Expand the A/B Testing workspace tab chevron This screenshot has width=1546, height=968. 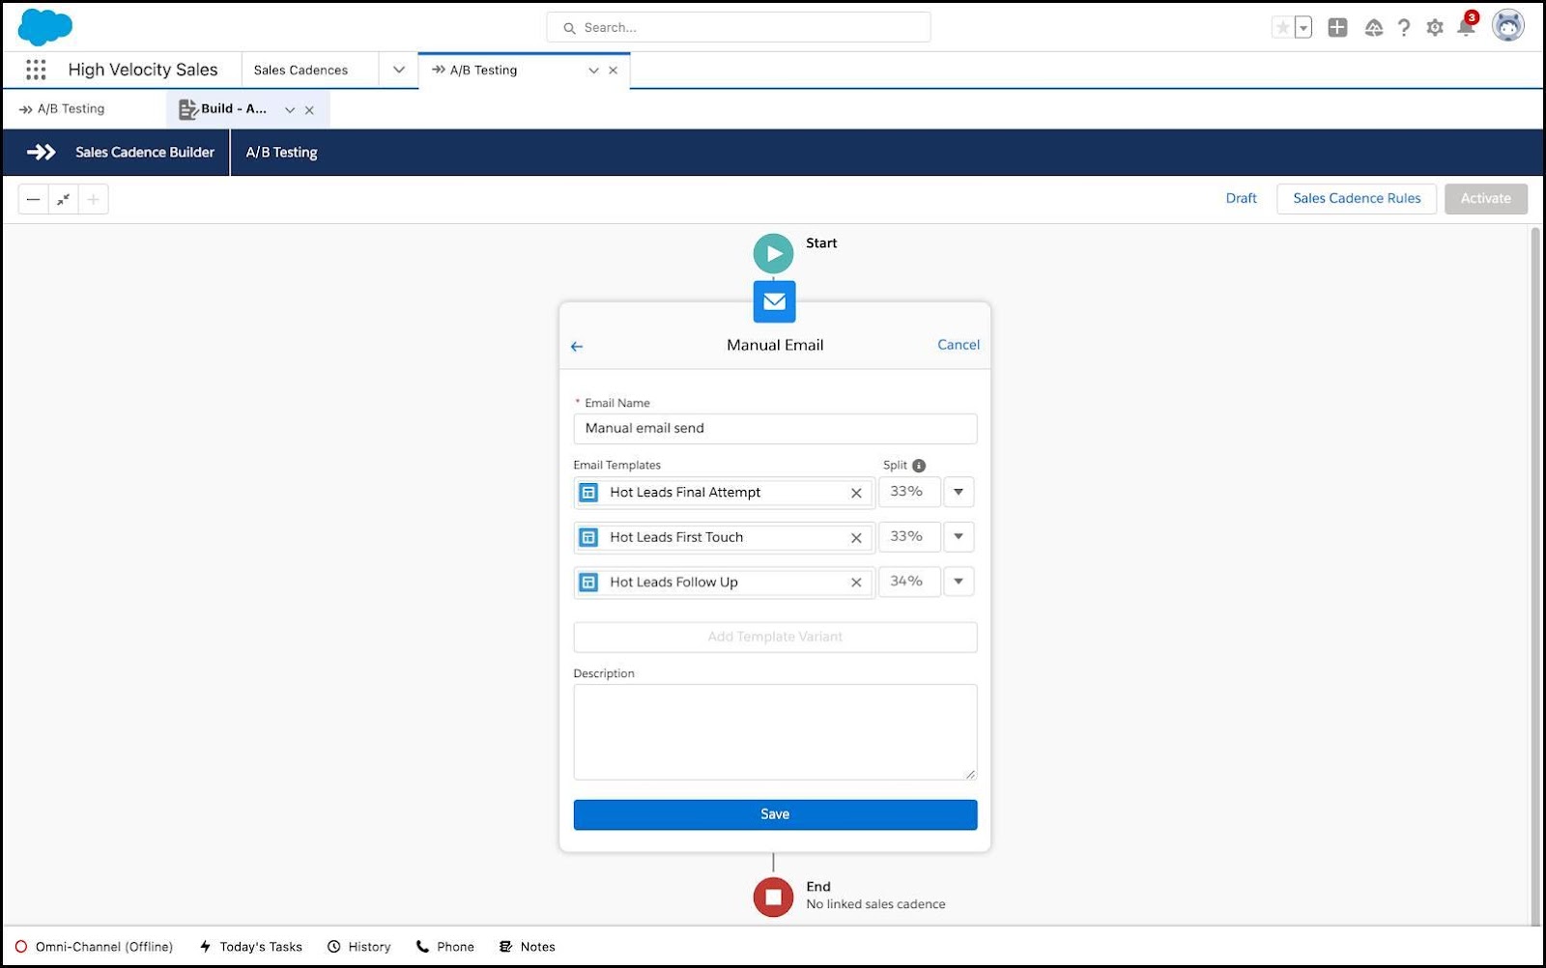[593, 71]
